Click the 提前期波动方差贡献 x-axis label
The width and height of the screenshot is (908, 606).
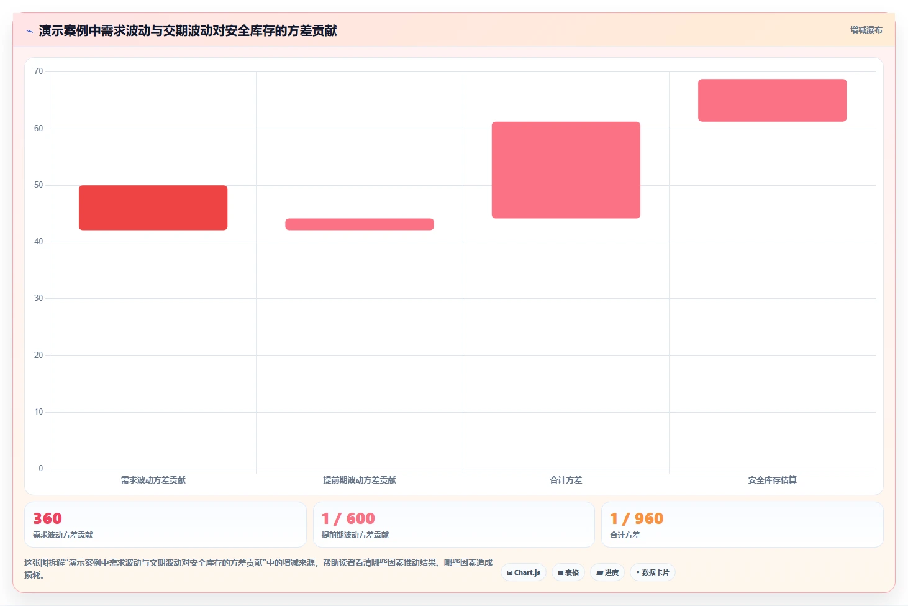pos(360,480)
